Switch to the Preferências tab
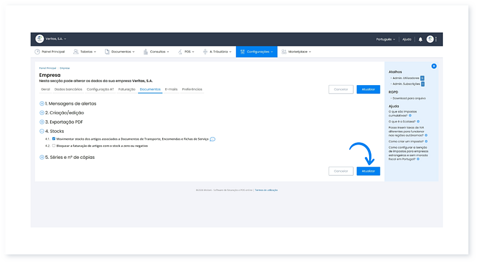Screen dimensions: 477x263 click(192, 90)
